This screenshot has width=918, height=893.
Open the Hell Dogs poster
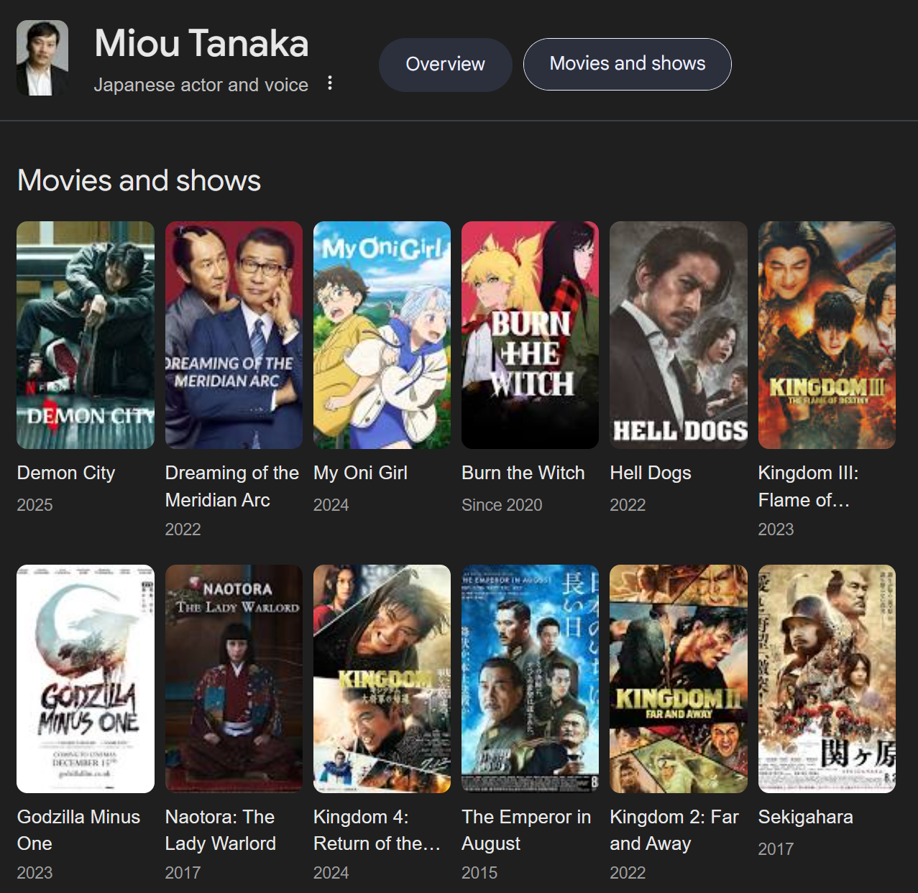click(x=679, y=335)
